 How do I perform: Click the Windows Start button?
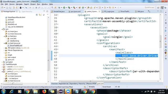[3, 92]
